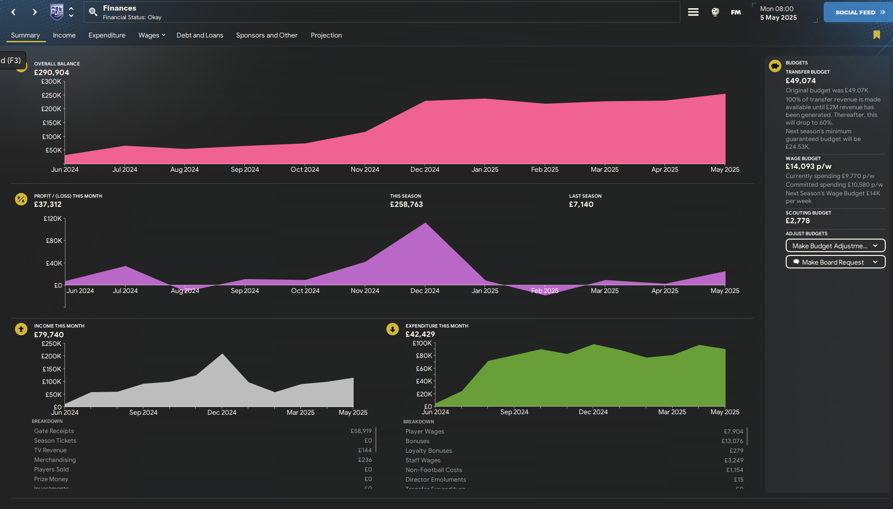
Task: Click the This Season value £258,763
Action: [x=407, y=204]
